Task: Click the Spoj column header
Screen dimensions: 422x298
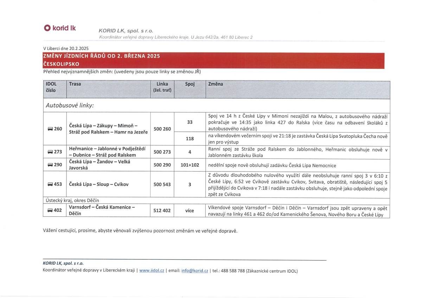Action: [190, 84]
